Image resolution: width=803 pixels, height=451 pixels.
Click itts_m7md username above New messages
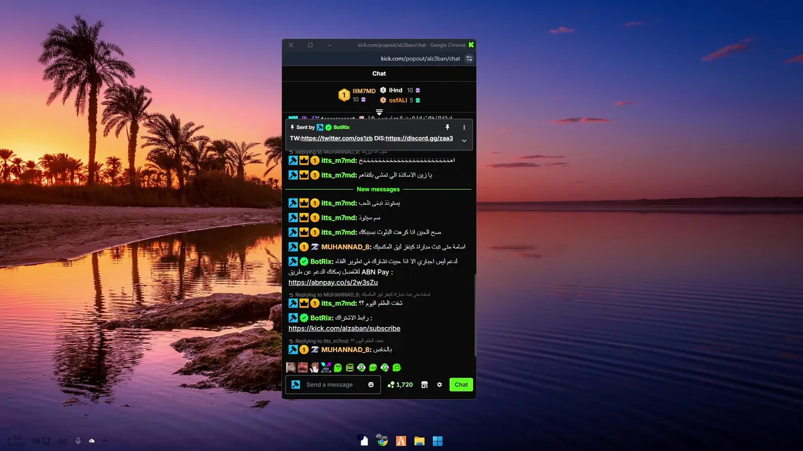coord(339,175)
